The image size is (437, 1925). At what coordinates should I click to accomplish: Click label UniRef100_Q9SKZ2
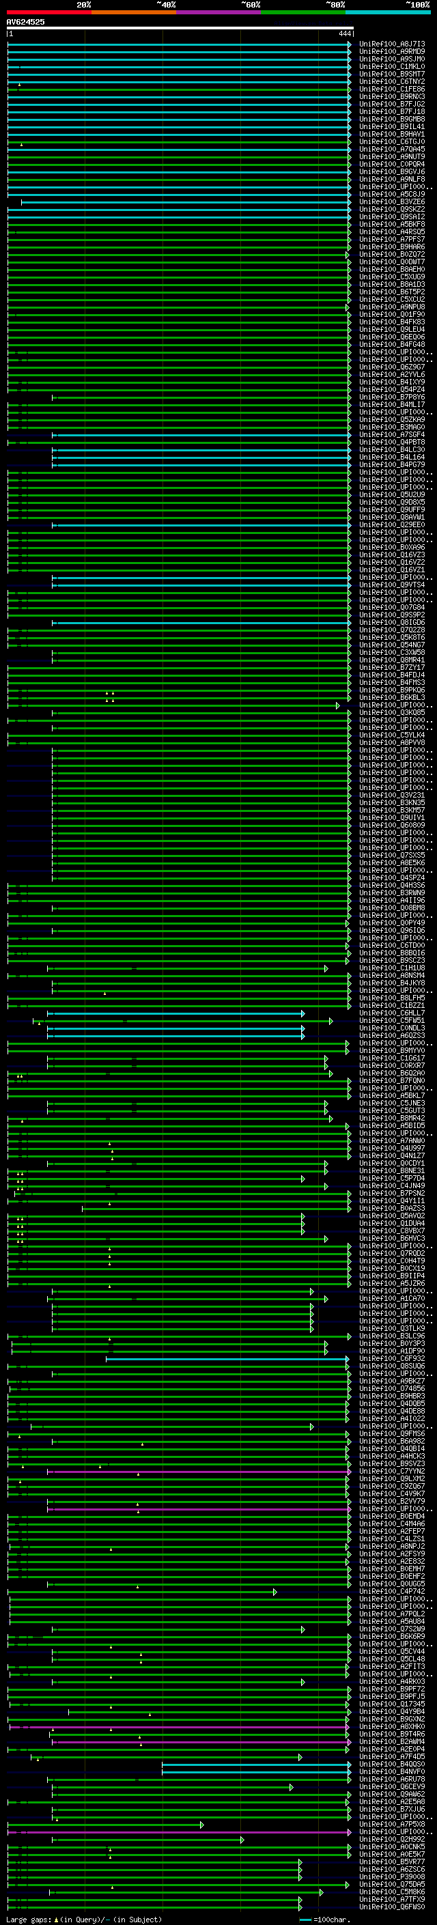pyautogui.click(x=392, y=209)
